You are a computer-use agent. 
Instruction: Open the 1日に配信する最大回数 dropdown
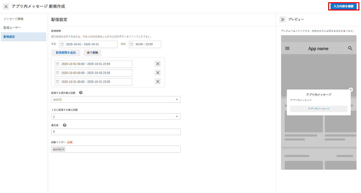pyautogui.click(x=116, y=116)
